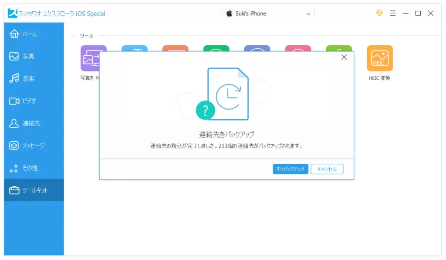Open the hamburger menu in title bar
Screen dimensions: 446x260
pos(392,14)
